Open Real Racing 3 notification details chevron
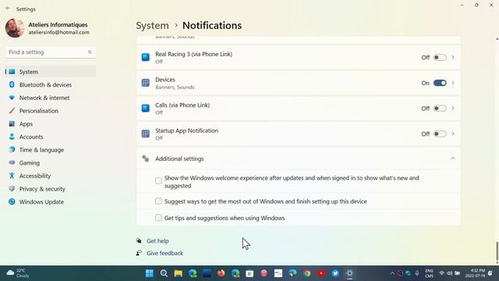 [453, 57]
